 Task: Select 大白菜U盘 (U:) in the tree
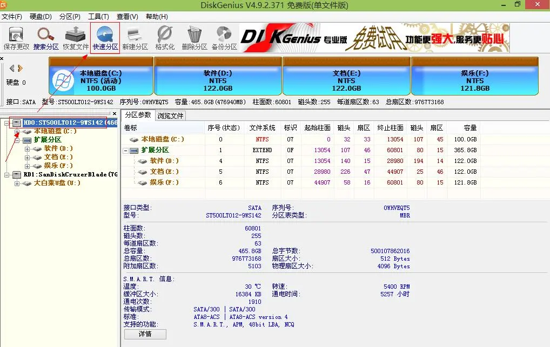(x=57, y=183)
